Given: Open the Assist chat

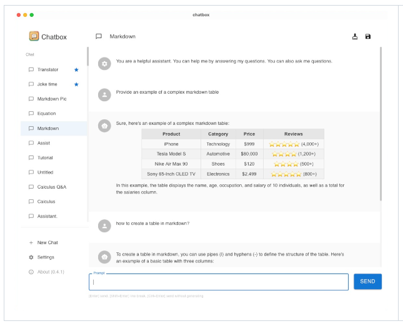Looking at the screenshot, I should (x=54, y=143).
